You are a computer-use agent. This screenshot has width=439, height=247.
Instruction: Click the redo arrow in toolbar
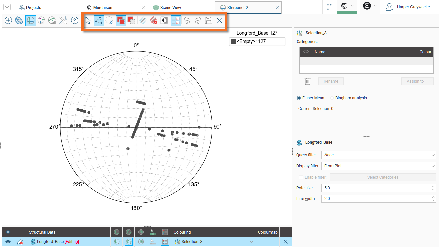click(198, 21)
